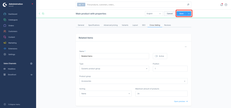Image resolution: width=231 pixels, height=108 pixels.
Task: Open notifications via the bell icon
Action: pos(222,5)
